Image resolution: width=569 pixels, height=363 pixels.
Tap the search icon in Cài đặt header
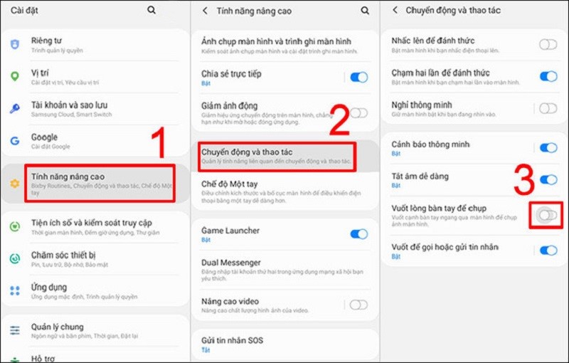pos(151,10)
